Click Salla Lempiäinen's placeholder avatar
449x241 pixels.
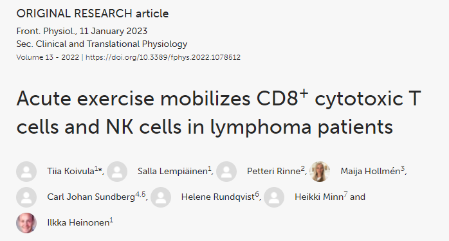click(117, 172)
